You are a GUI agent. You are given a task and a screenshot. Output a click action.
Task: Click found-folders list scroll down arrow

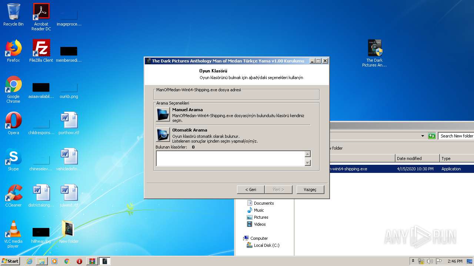(307, 163)
